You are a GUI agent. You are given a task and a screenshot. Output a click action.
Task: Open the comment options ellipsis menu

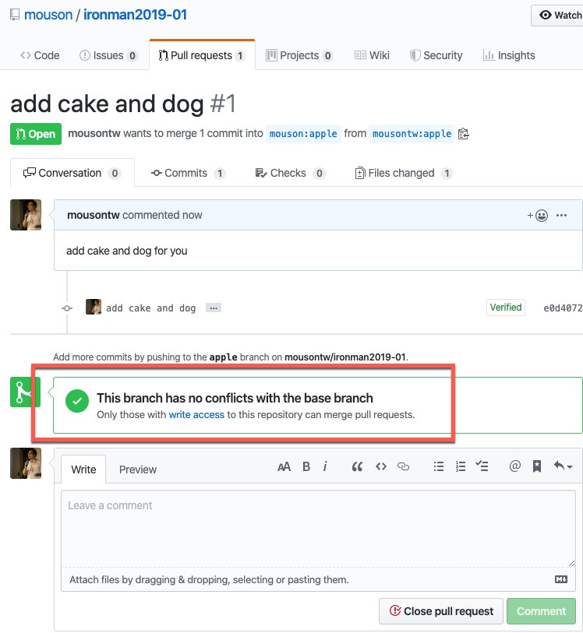coord(562,215)
